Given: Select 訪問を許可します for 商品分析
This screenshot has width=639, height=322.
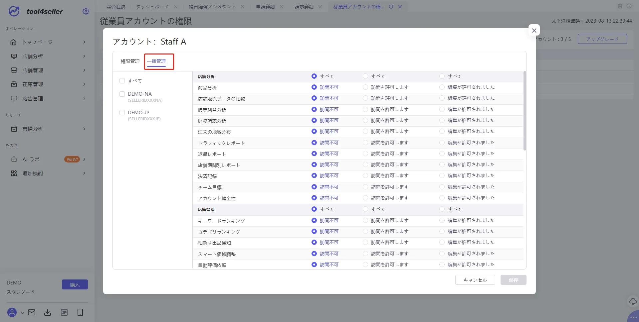Looking at the screenshot, I should point(365,87).
